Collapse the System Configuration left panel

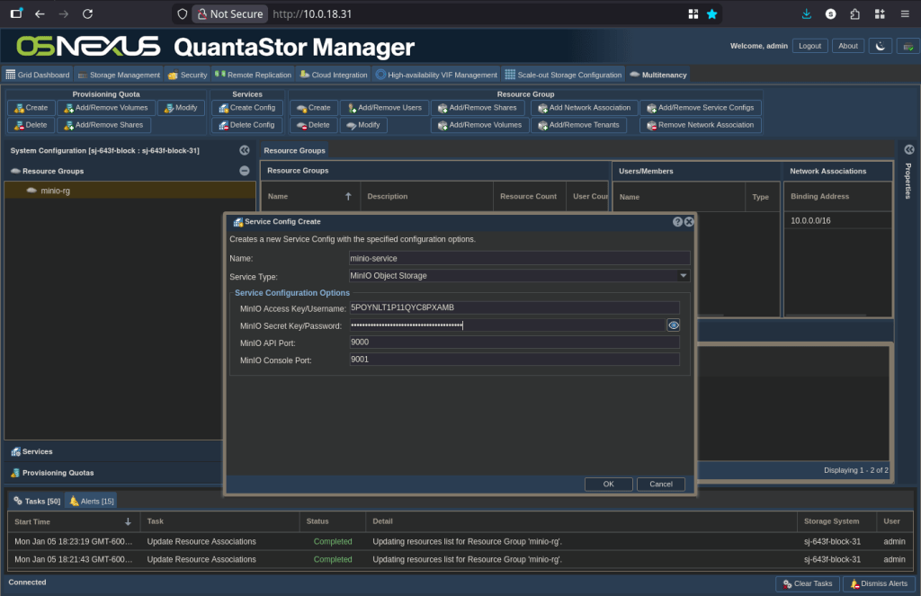pos(244,150)
